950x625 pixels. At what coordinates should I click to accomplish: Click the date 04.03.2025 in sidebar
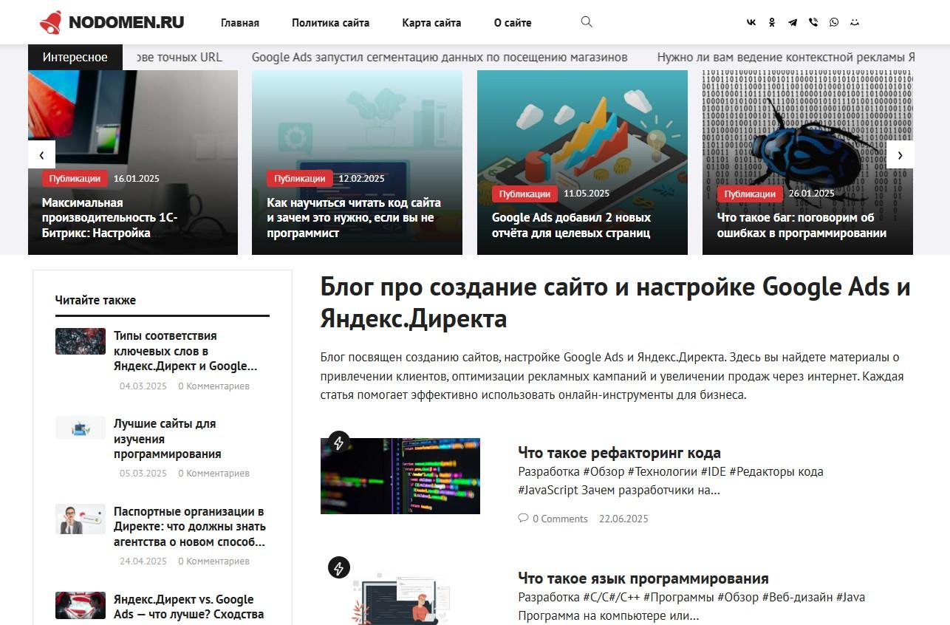143,386
